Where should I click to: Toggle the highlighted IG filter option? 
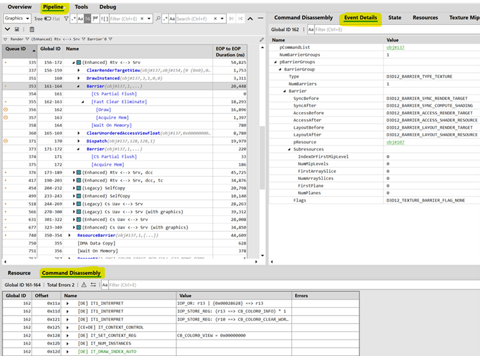coord(88,19)
